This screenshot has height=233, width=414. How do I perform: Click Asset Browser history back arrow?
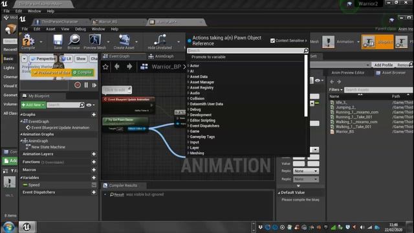point(332,82)
